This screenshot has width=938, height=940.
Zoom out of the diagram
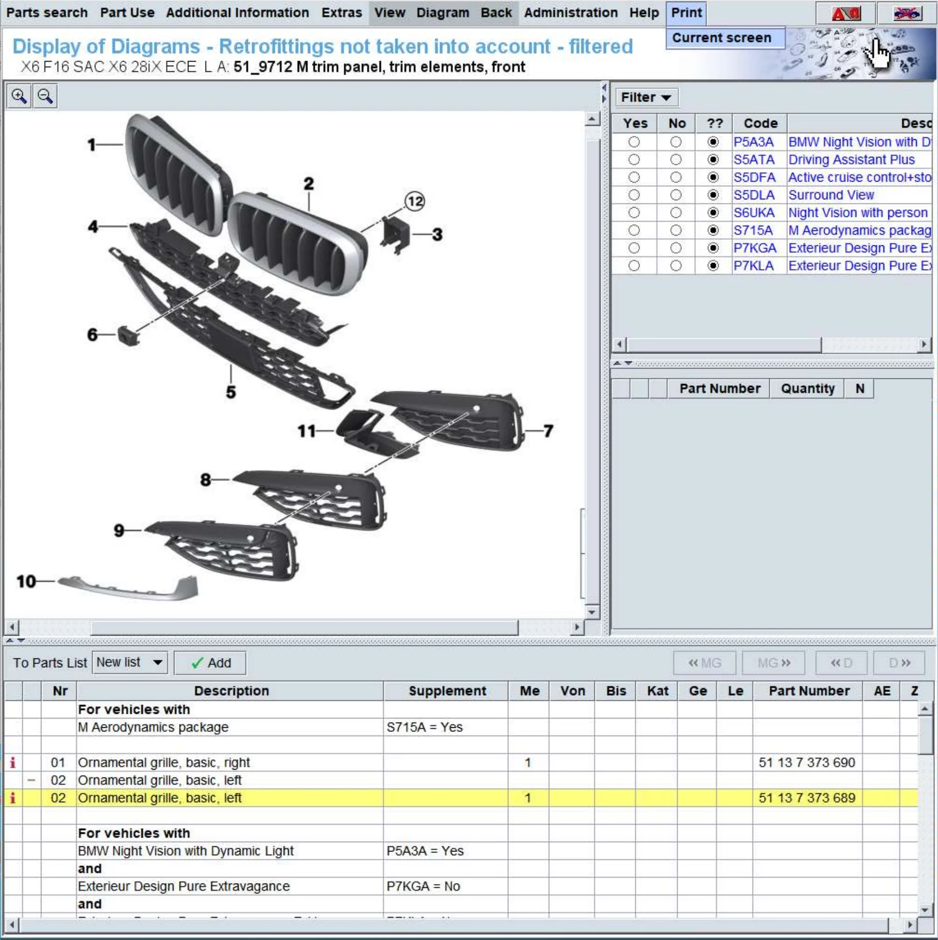[x=45, y=96]
